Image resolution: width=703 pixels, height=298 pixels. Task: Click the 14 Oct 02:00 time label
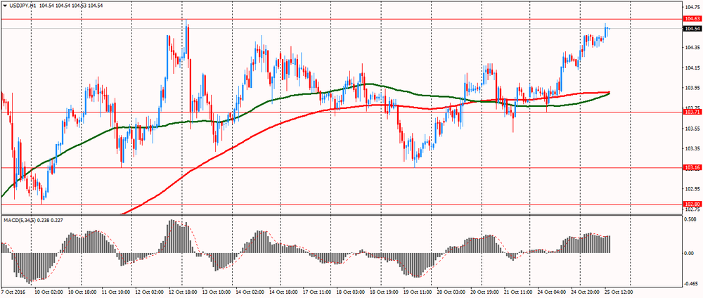(249, 292)
